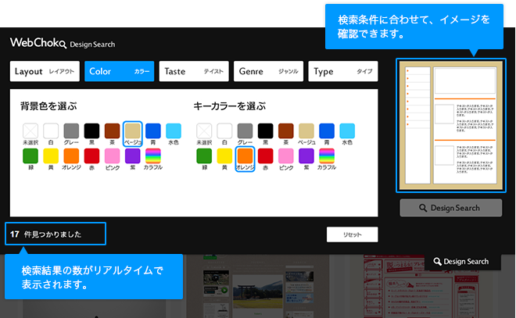Pick white (白) background color swatch
This screenshot has width=516, height=318.
[x=51, y=130]
